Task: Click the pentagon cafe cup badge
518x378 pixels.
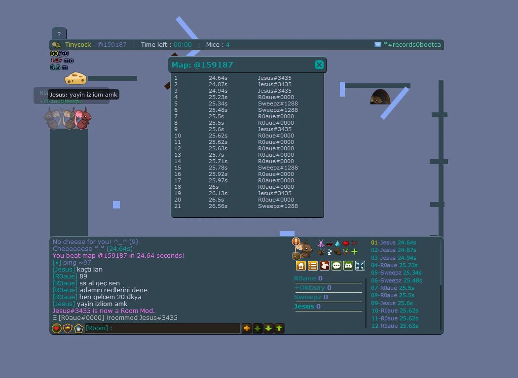Action: tap(78, 328)
